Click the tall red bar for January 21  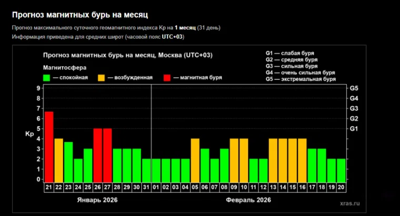tap(49, 146)
